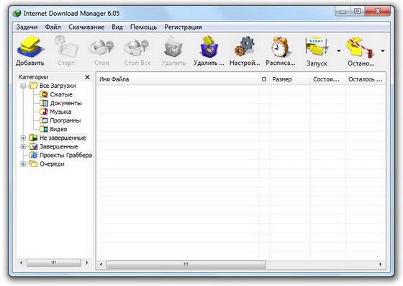Click the download list horizontal scrollbar thumb
Screen dimensions: 403x286
pyautogui.click(x=186, y=264)
